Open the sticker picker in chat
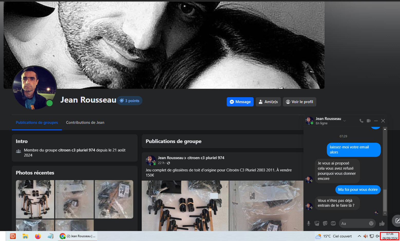400x241 pixels. [325, 223]
